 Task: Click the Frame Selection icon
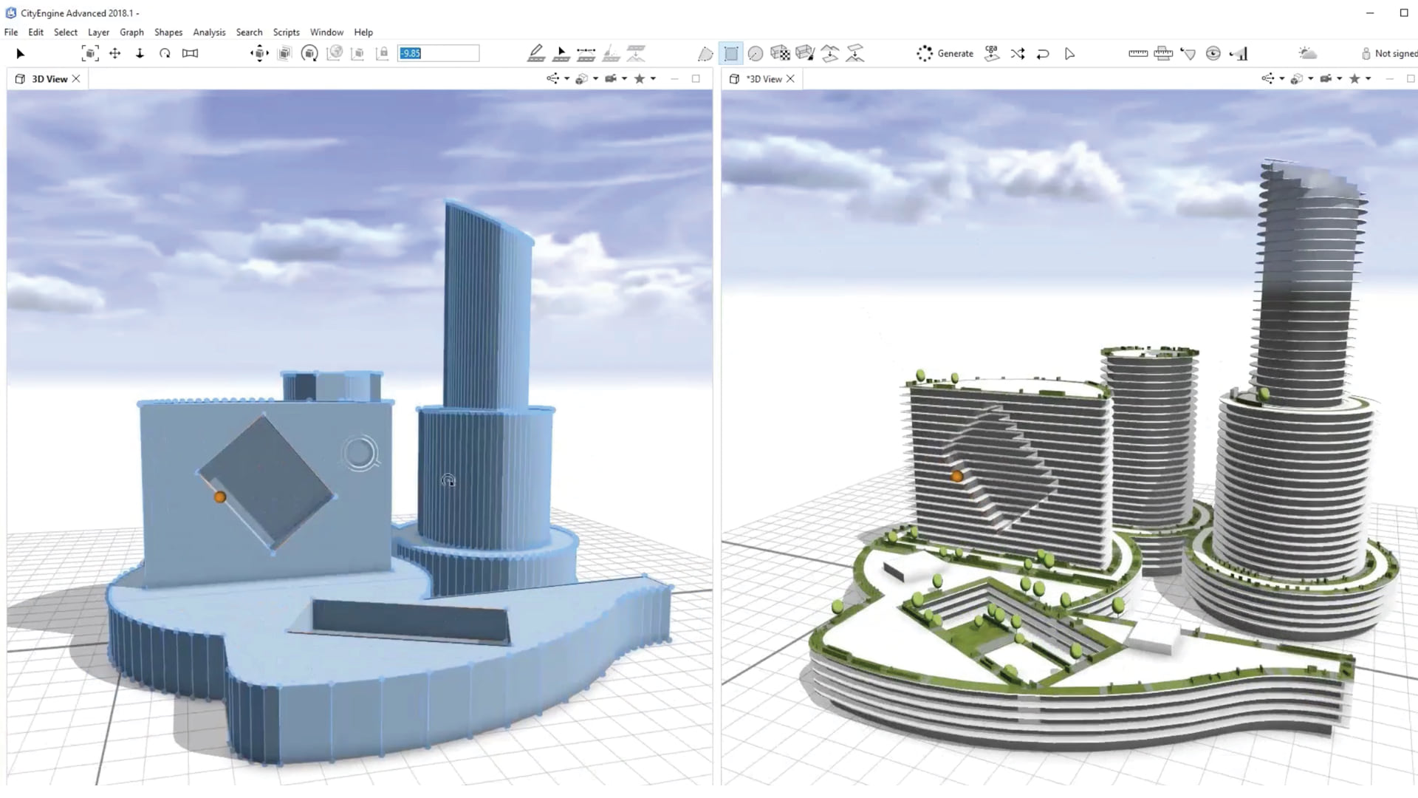(x=90, y=53)
